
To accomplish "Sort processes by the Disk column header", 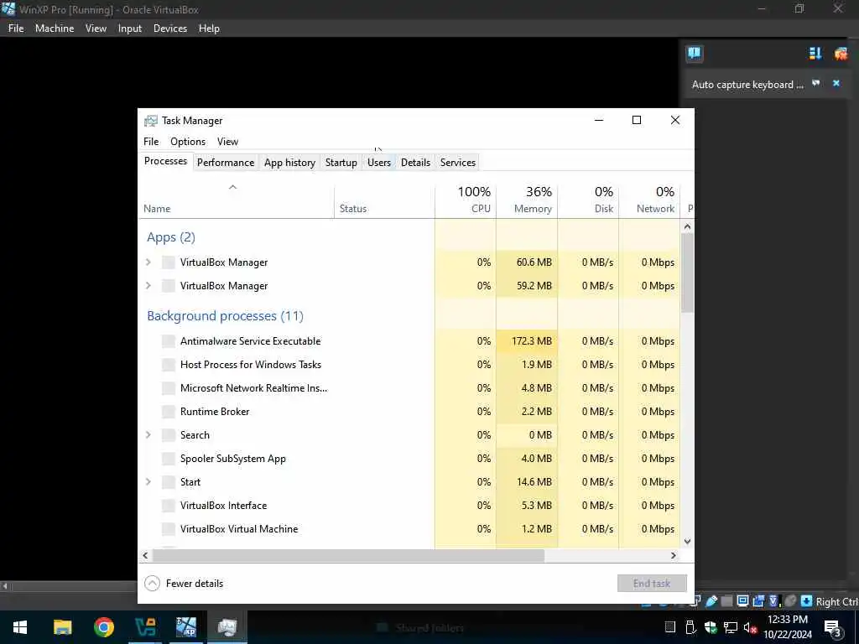I will click(588, 200).
